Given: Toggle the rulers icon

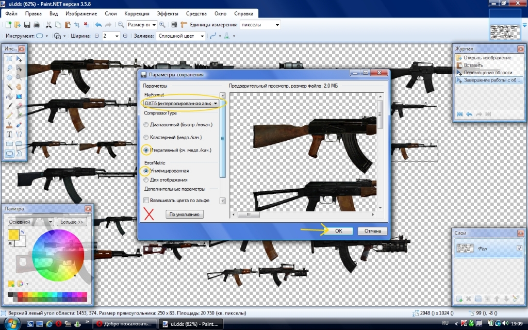Looking at the screenshot, I should [x=184, y=25].
